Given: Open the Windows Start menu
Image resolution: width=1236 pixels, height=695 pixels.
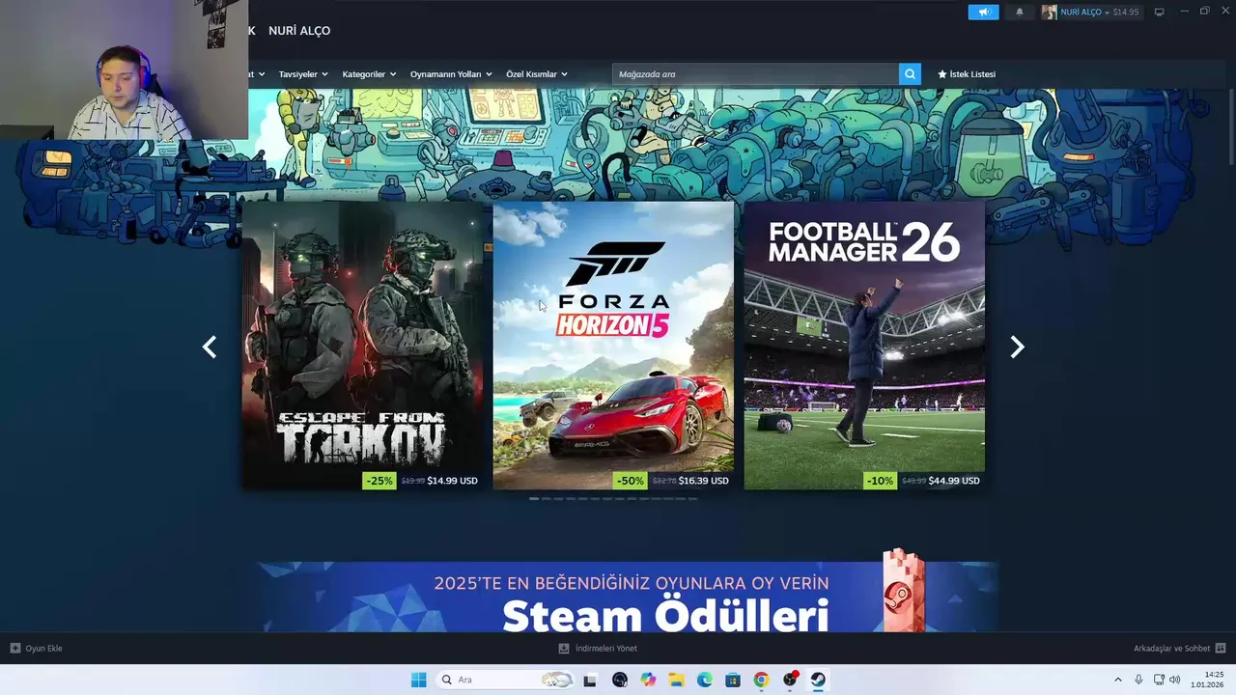Looking at the screenshot, I should [x=418, y=680].
